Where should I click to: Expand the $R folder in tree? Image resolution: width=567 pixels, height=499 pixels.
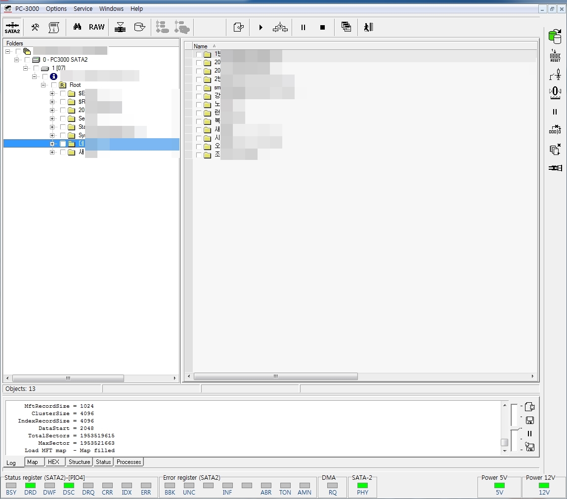(x=52, y=102)
